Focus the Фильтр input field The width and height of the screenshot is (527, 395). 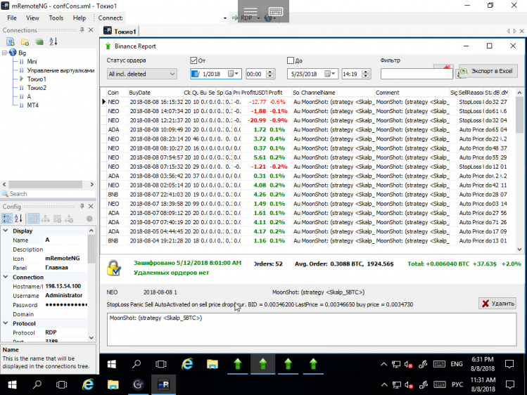pyautogui.click(x=417, y=74)
